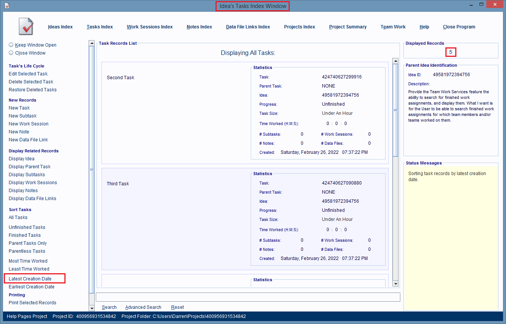Click New Subtask in the sidebar

23,116
